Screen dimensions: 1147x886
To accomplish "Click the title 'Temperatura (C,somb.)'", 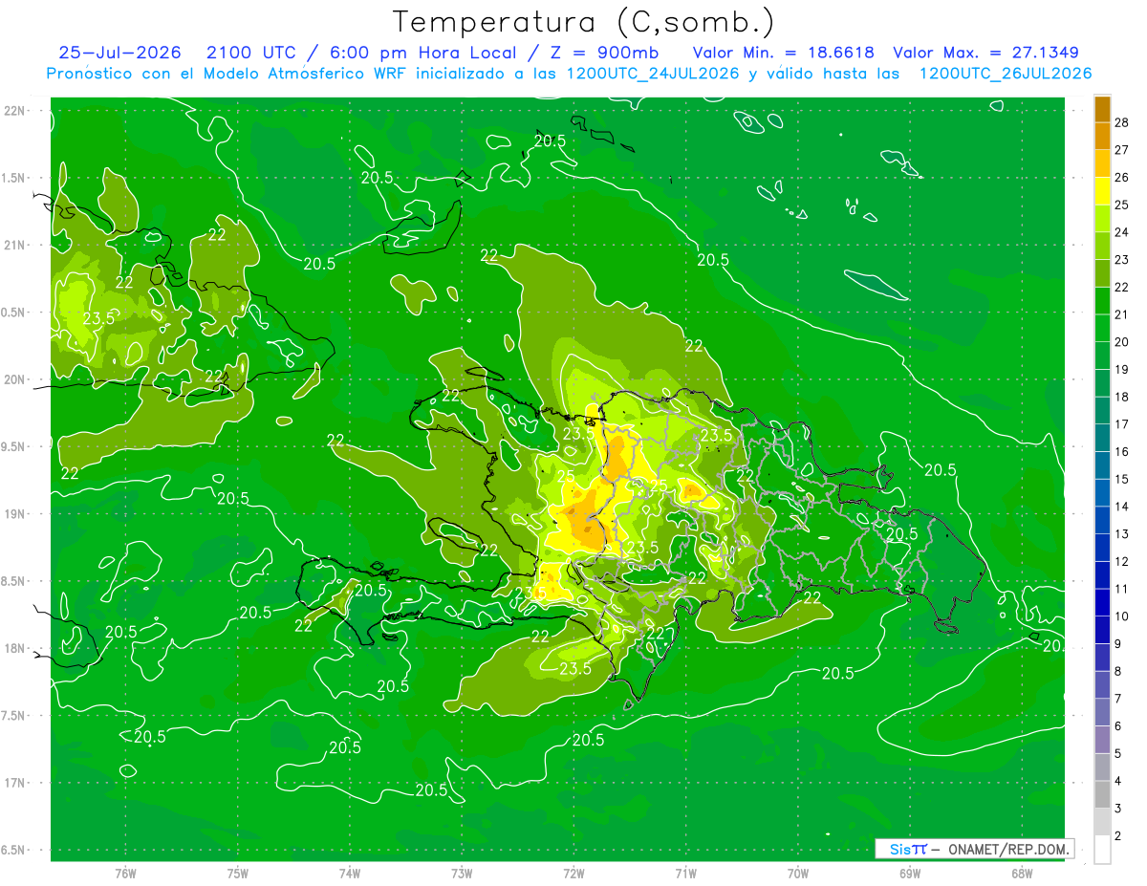I will tap(584, 21).
